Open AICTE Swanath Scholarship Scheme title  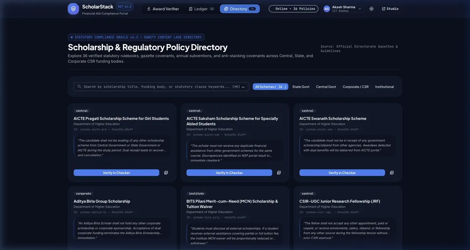tap(333, 119)
